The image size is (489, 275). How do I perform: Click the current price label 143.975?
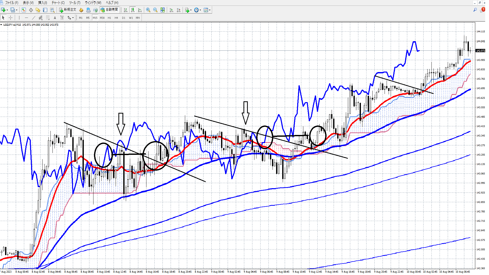point(480,51)
